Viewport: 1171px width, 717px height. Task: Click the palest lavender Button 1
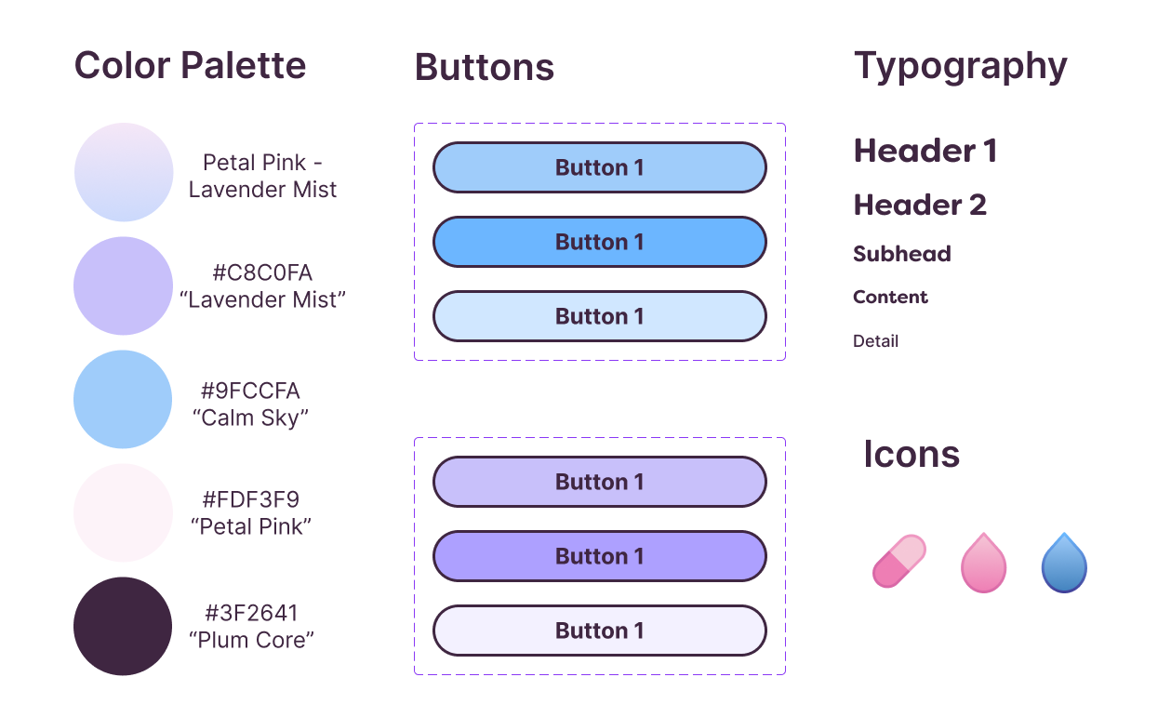coord(600,631)
